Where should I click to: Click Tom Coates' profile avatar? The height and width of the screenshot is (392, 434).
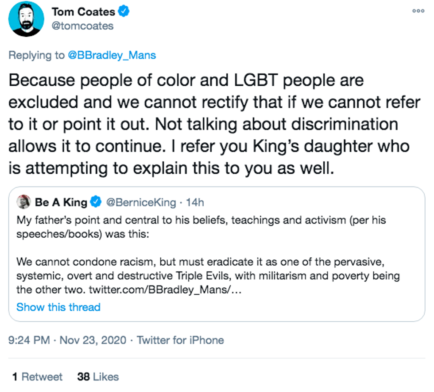pyautogui.click(x=26, y=19)
